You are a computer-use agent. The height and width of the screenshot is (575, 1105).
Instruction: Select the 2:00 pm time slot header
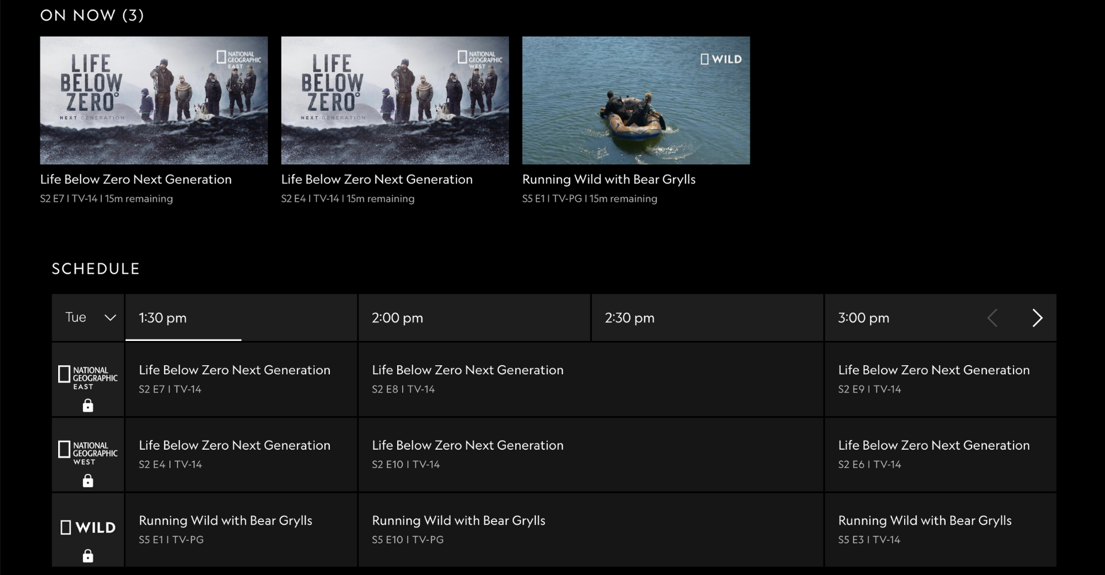click(x=474, y=317)
